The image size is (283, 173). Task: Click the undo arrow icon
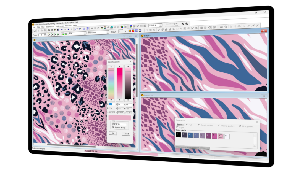tap(62, 30)
